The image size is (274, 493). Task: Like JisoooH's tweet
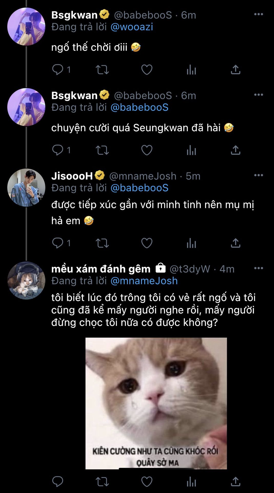coord(147,243)
